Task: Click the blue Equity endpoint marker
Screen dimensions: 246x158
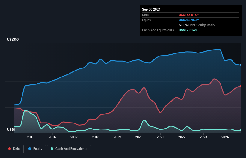Action: 241,65
